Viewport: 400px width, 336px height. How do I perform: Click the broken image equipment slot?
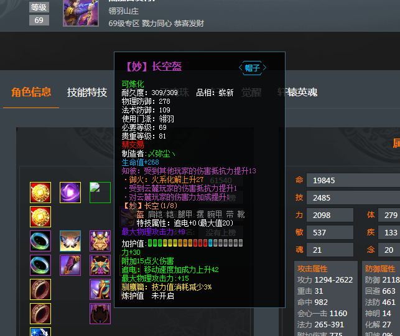coord(100,193)
